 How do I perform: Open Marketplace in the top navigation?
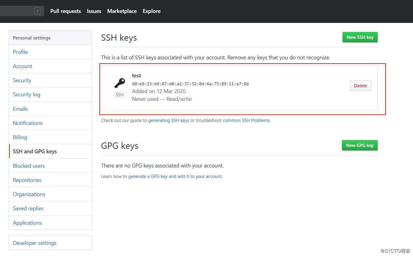(x=122, y=11)
